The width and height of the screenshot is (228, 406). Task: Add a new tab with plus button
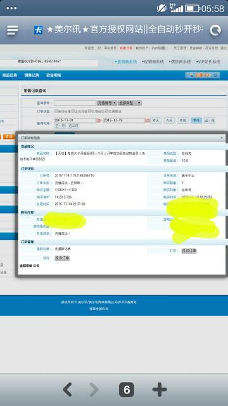(160, 389)
